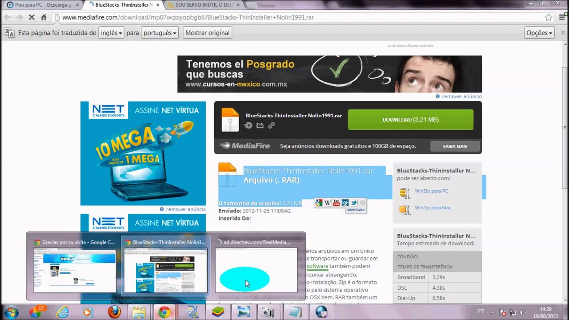Open BlueStacks from the taskbar
Viewport: 569px width, 320px height.
coord(218,312)
